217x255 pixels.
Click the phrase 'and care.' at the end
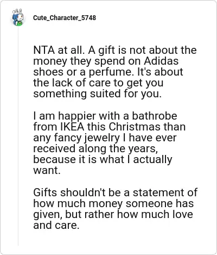56,225
